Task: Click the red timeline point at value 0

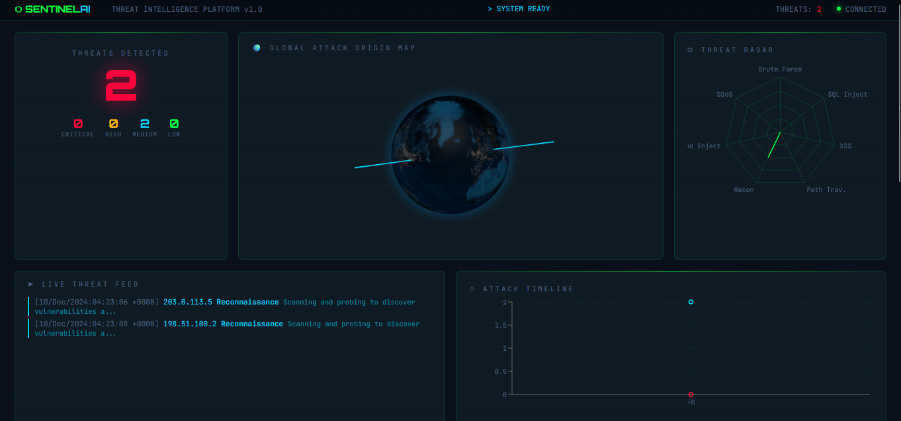Action: tap(691, 395)
